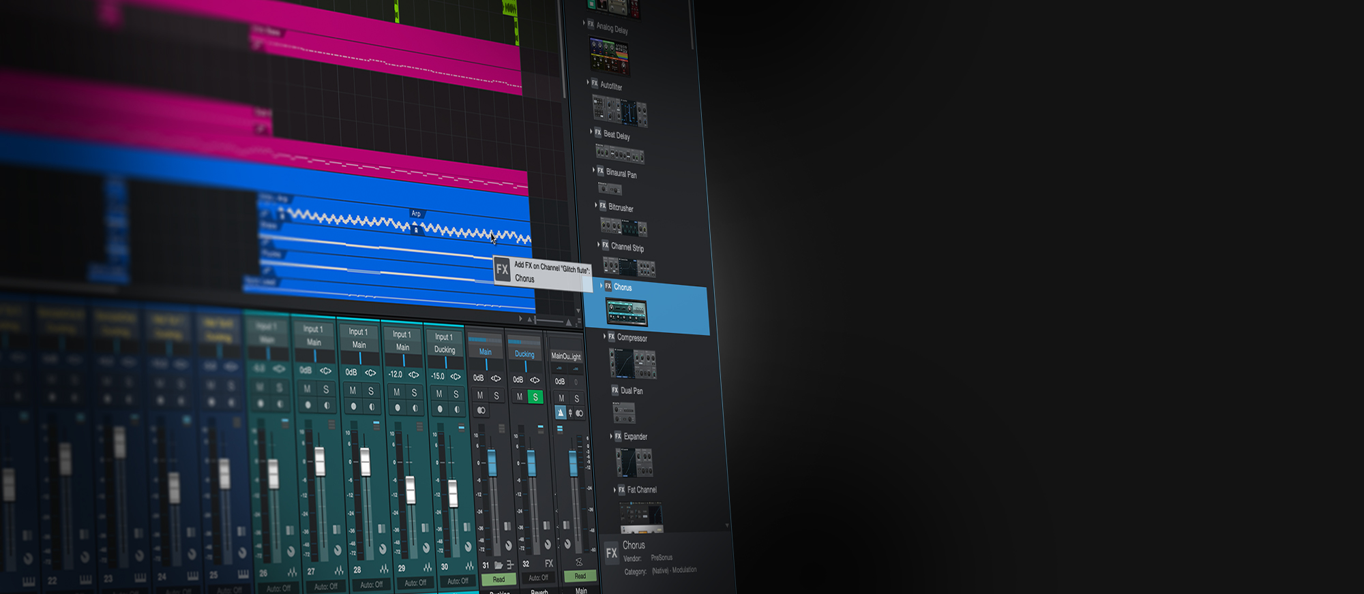The height and width of the screenshot is (594, 1364).
Task: Expand the Chorus effect entry
Action: click(602, 285)
